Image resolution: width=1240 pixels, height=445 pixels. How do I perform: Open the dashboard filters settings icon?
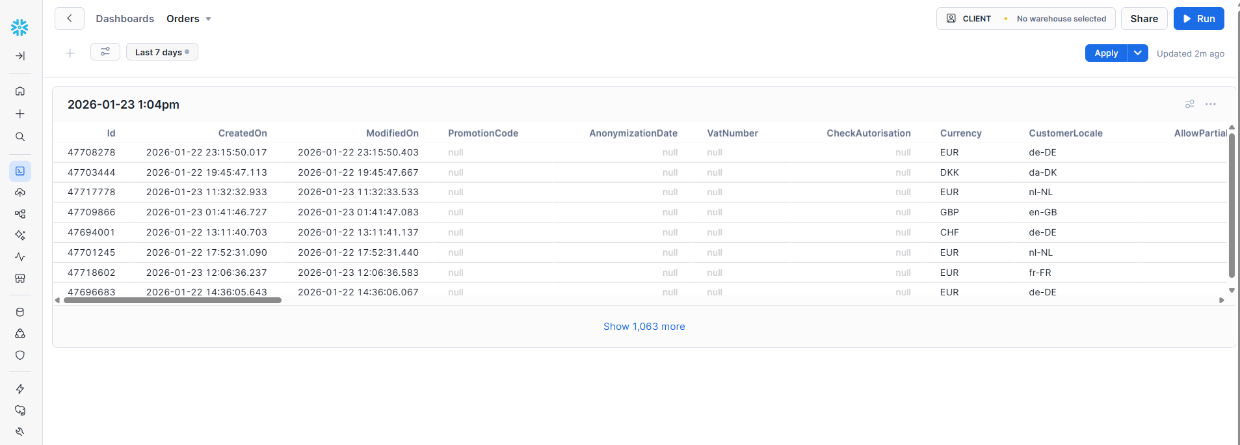[x=105, y=52]
